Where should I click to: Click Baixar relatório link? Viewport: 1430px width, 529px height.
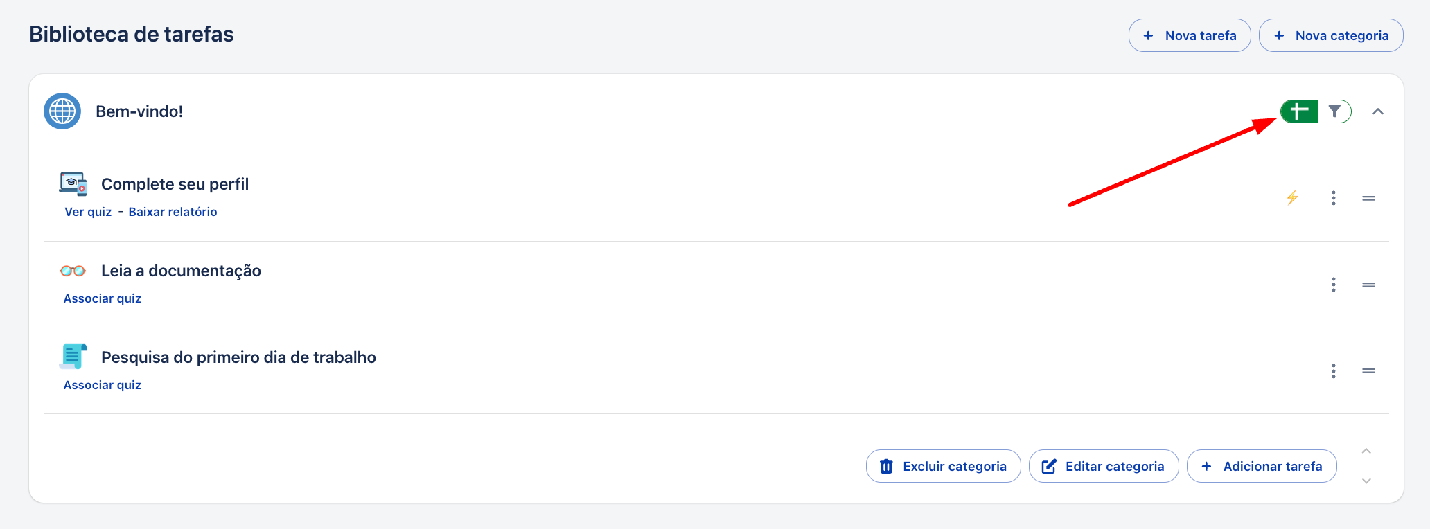pos(173,212)
